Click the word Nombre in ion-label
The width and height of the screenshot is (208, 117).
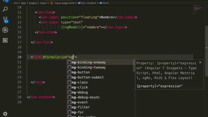[x=107, y=17]
